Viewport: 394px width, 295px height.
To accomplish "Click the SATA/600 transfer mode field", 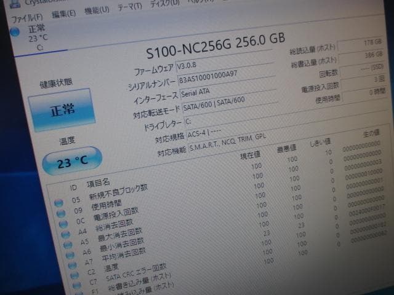I will pos(230,103).
